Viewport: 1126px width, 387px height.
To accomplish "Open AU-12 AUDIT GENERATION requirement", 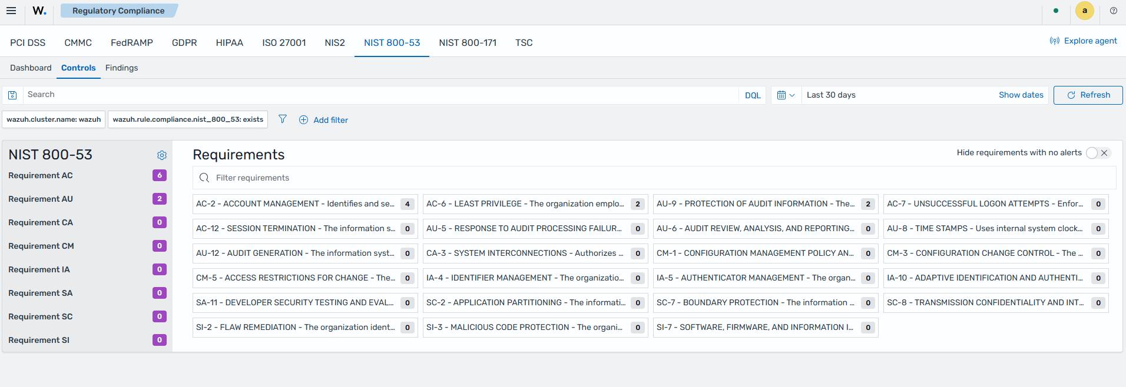I will [305, 253].
